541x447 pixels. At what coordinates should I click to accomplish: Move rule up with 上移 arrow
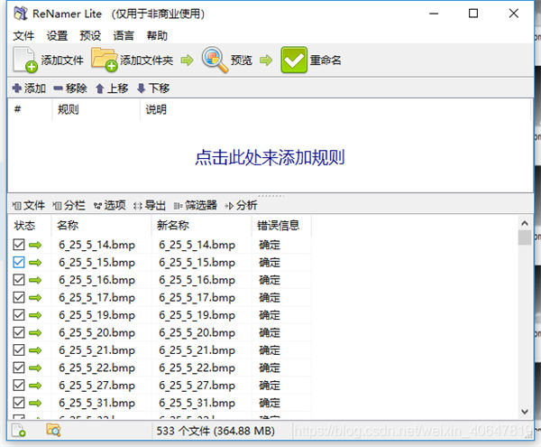point(100,88)
